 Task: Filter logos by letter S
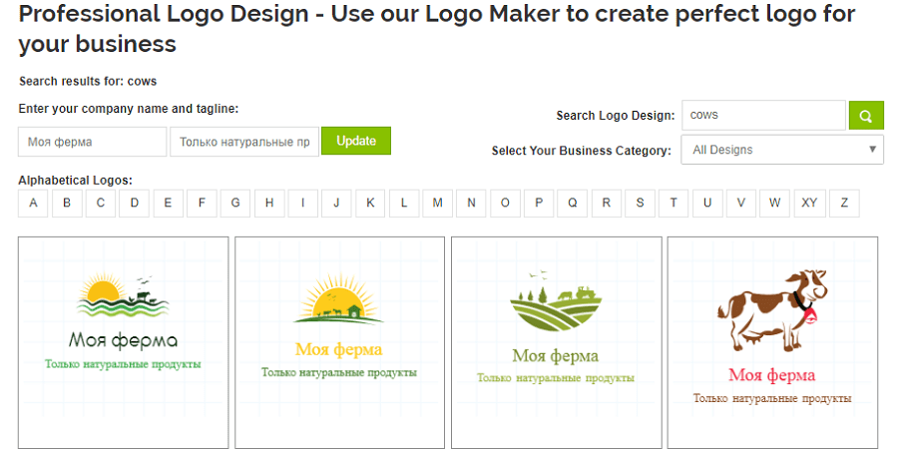[640, 203]
